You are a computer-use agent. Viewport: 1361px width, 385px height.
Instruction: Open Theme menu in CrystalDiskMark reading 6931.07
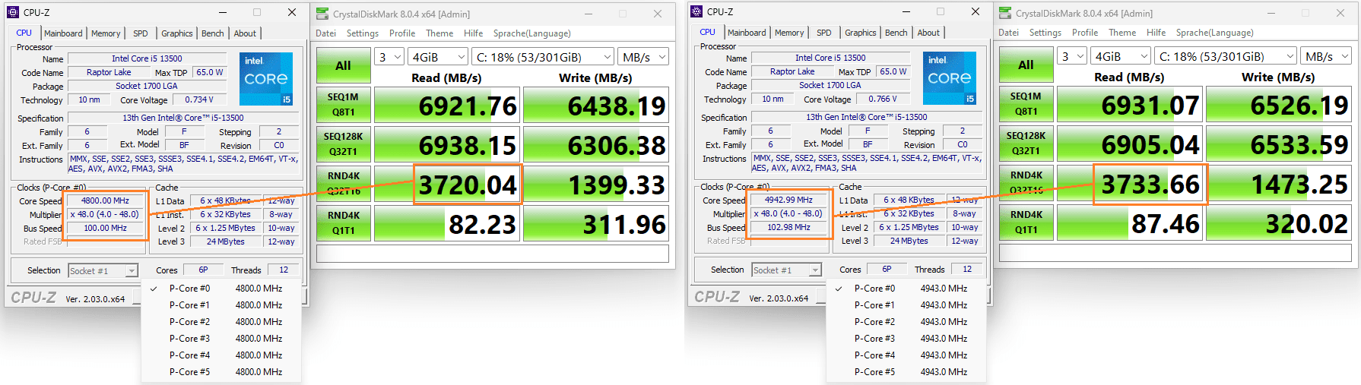1122,33
